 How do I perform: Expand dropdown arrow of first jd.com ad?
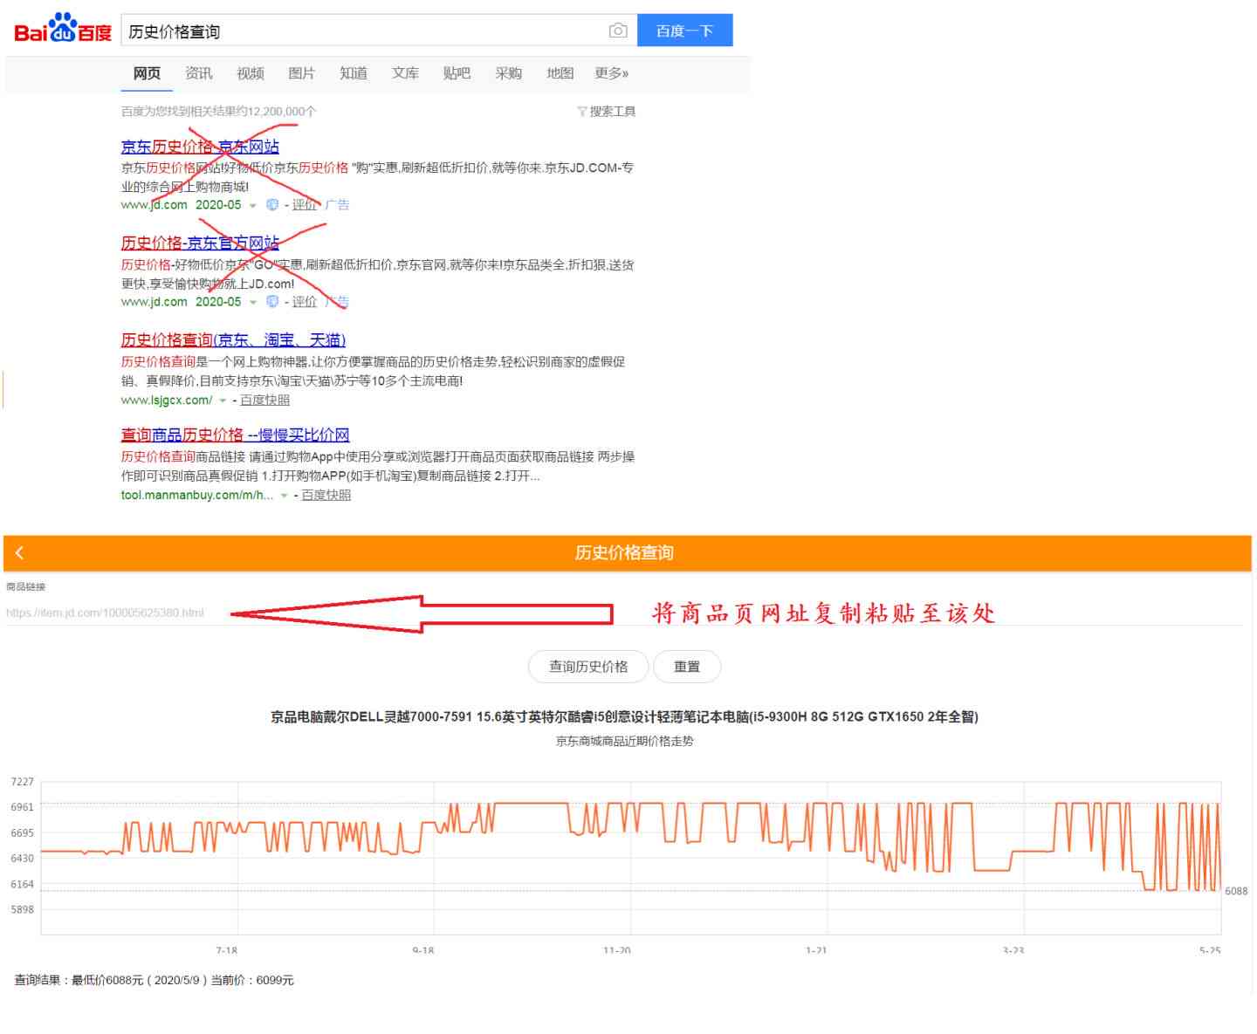[253, 206]
